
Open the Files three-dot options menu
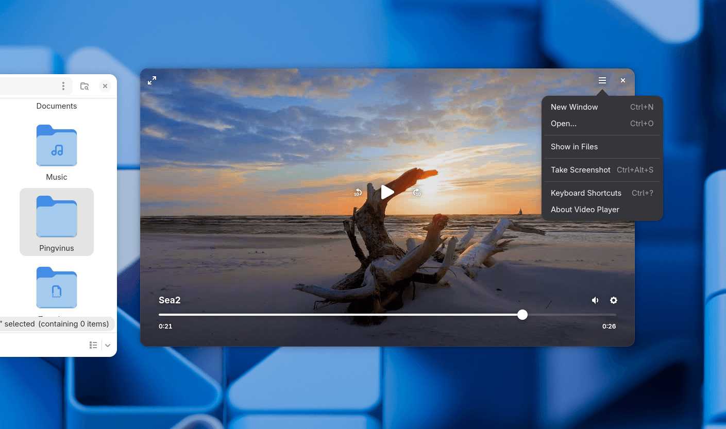pyautogui.click(x=63, y=86)
